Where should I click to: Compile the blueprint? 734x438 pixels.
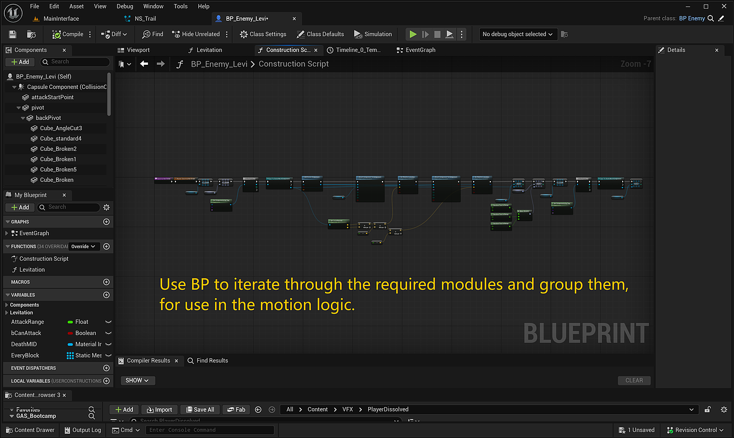[68, 34]
